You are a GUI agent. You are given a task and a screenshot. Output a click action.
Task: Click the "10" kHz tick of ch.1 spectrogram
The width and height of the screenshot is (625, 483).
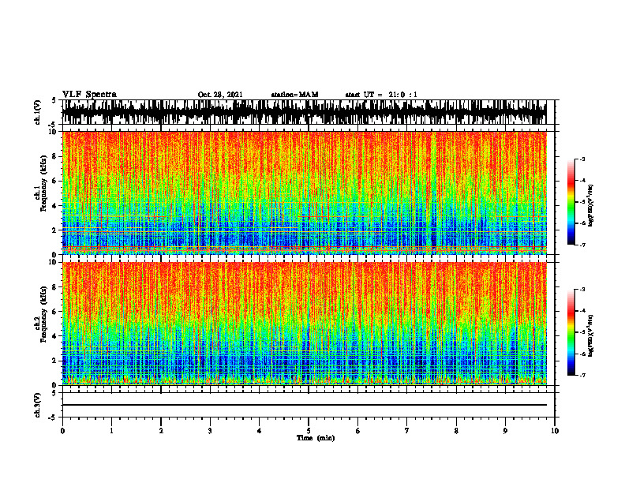pyautogui.click(x=53, y=132)
